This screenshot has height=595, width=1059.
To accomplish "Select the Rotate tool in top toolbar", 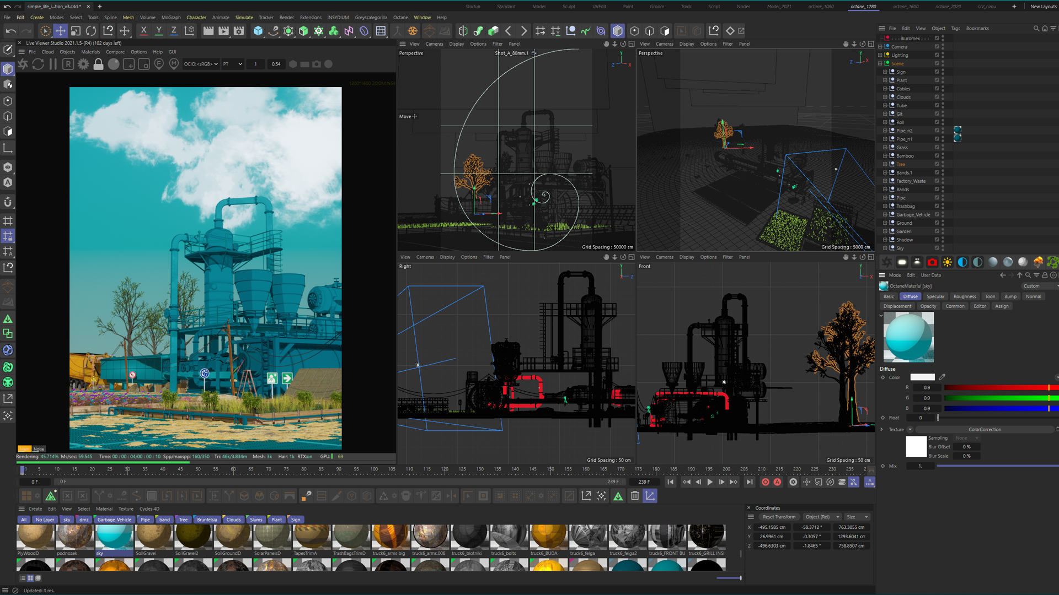I will (x=91, y=31).
